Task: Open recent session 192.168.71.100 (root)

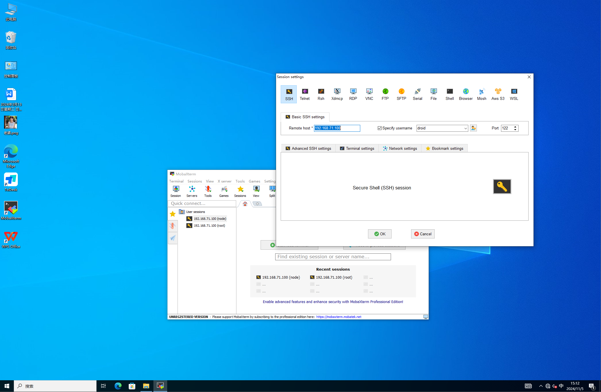Action: pos(331,277)
